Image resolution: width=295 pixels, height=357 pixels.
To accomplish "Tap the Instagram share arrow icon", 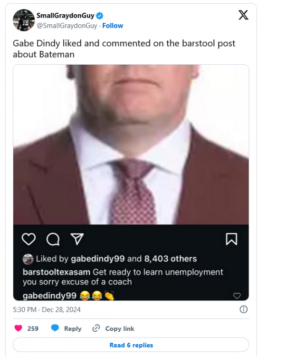I will point(76,238).
